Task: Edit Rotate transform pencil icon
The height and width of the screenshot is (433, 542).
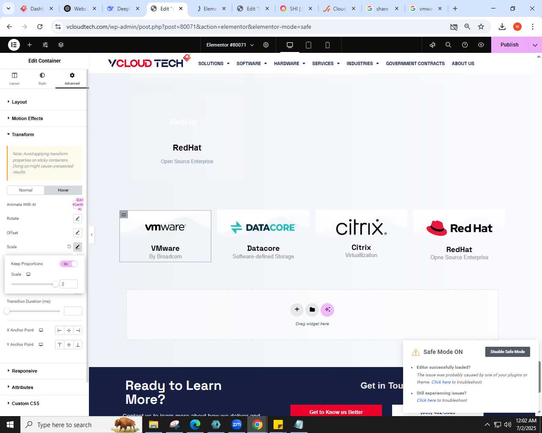Action: click(x=77, y=219)
